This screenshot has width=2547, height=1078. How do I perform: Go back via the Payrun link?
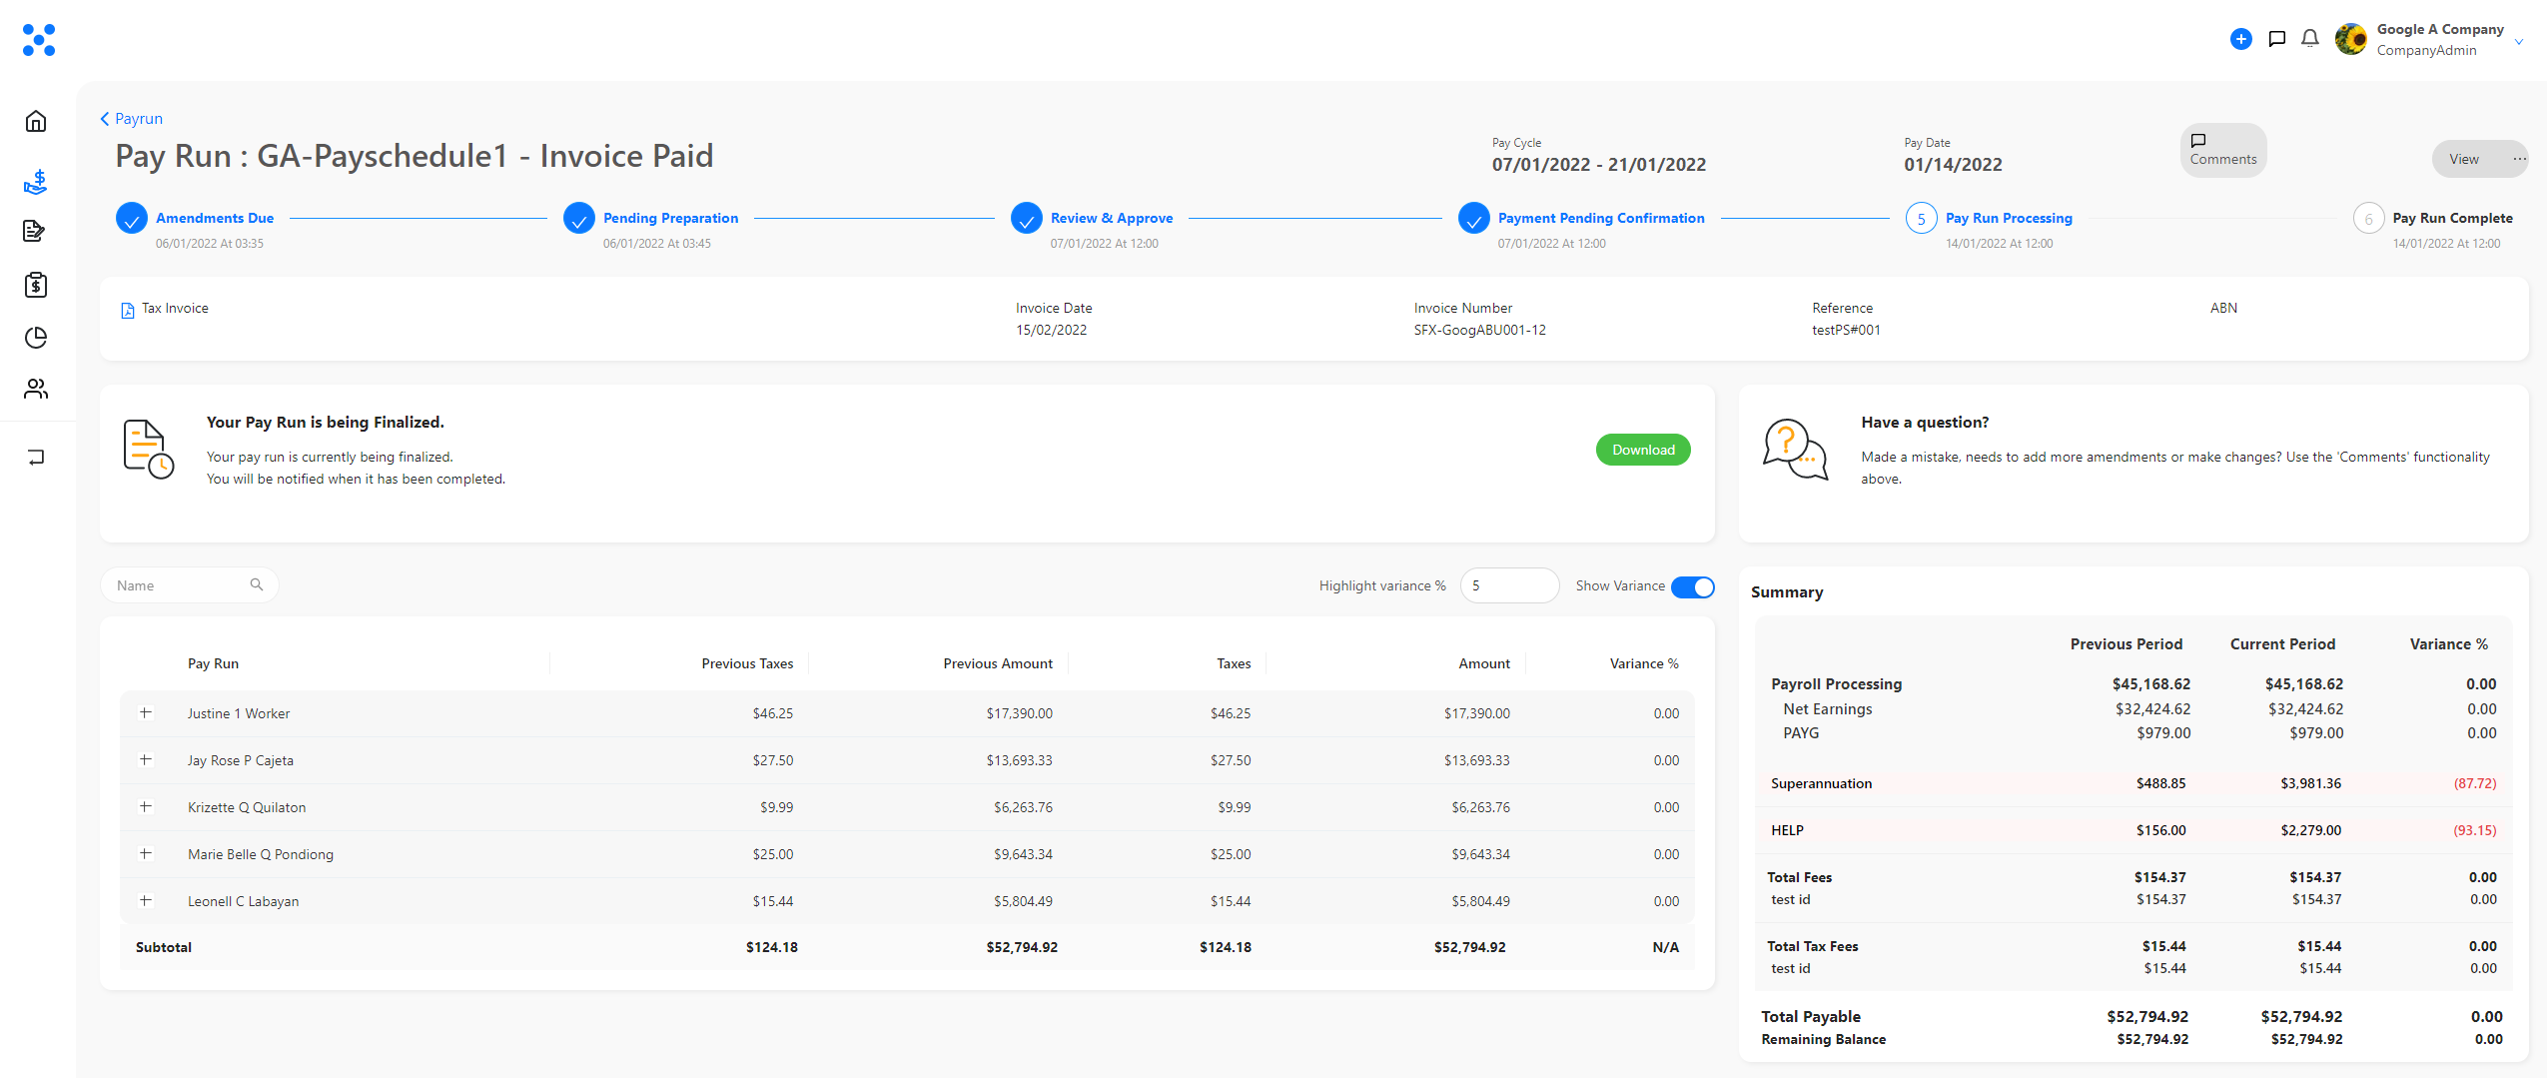coord(131,119)
